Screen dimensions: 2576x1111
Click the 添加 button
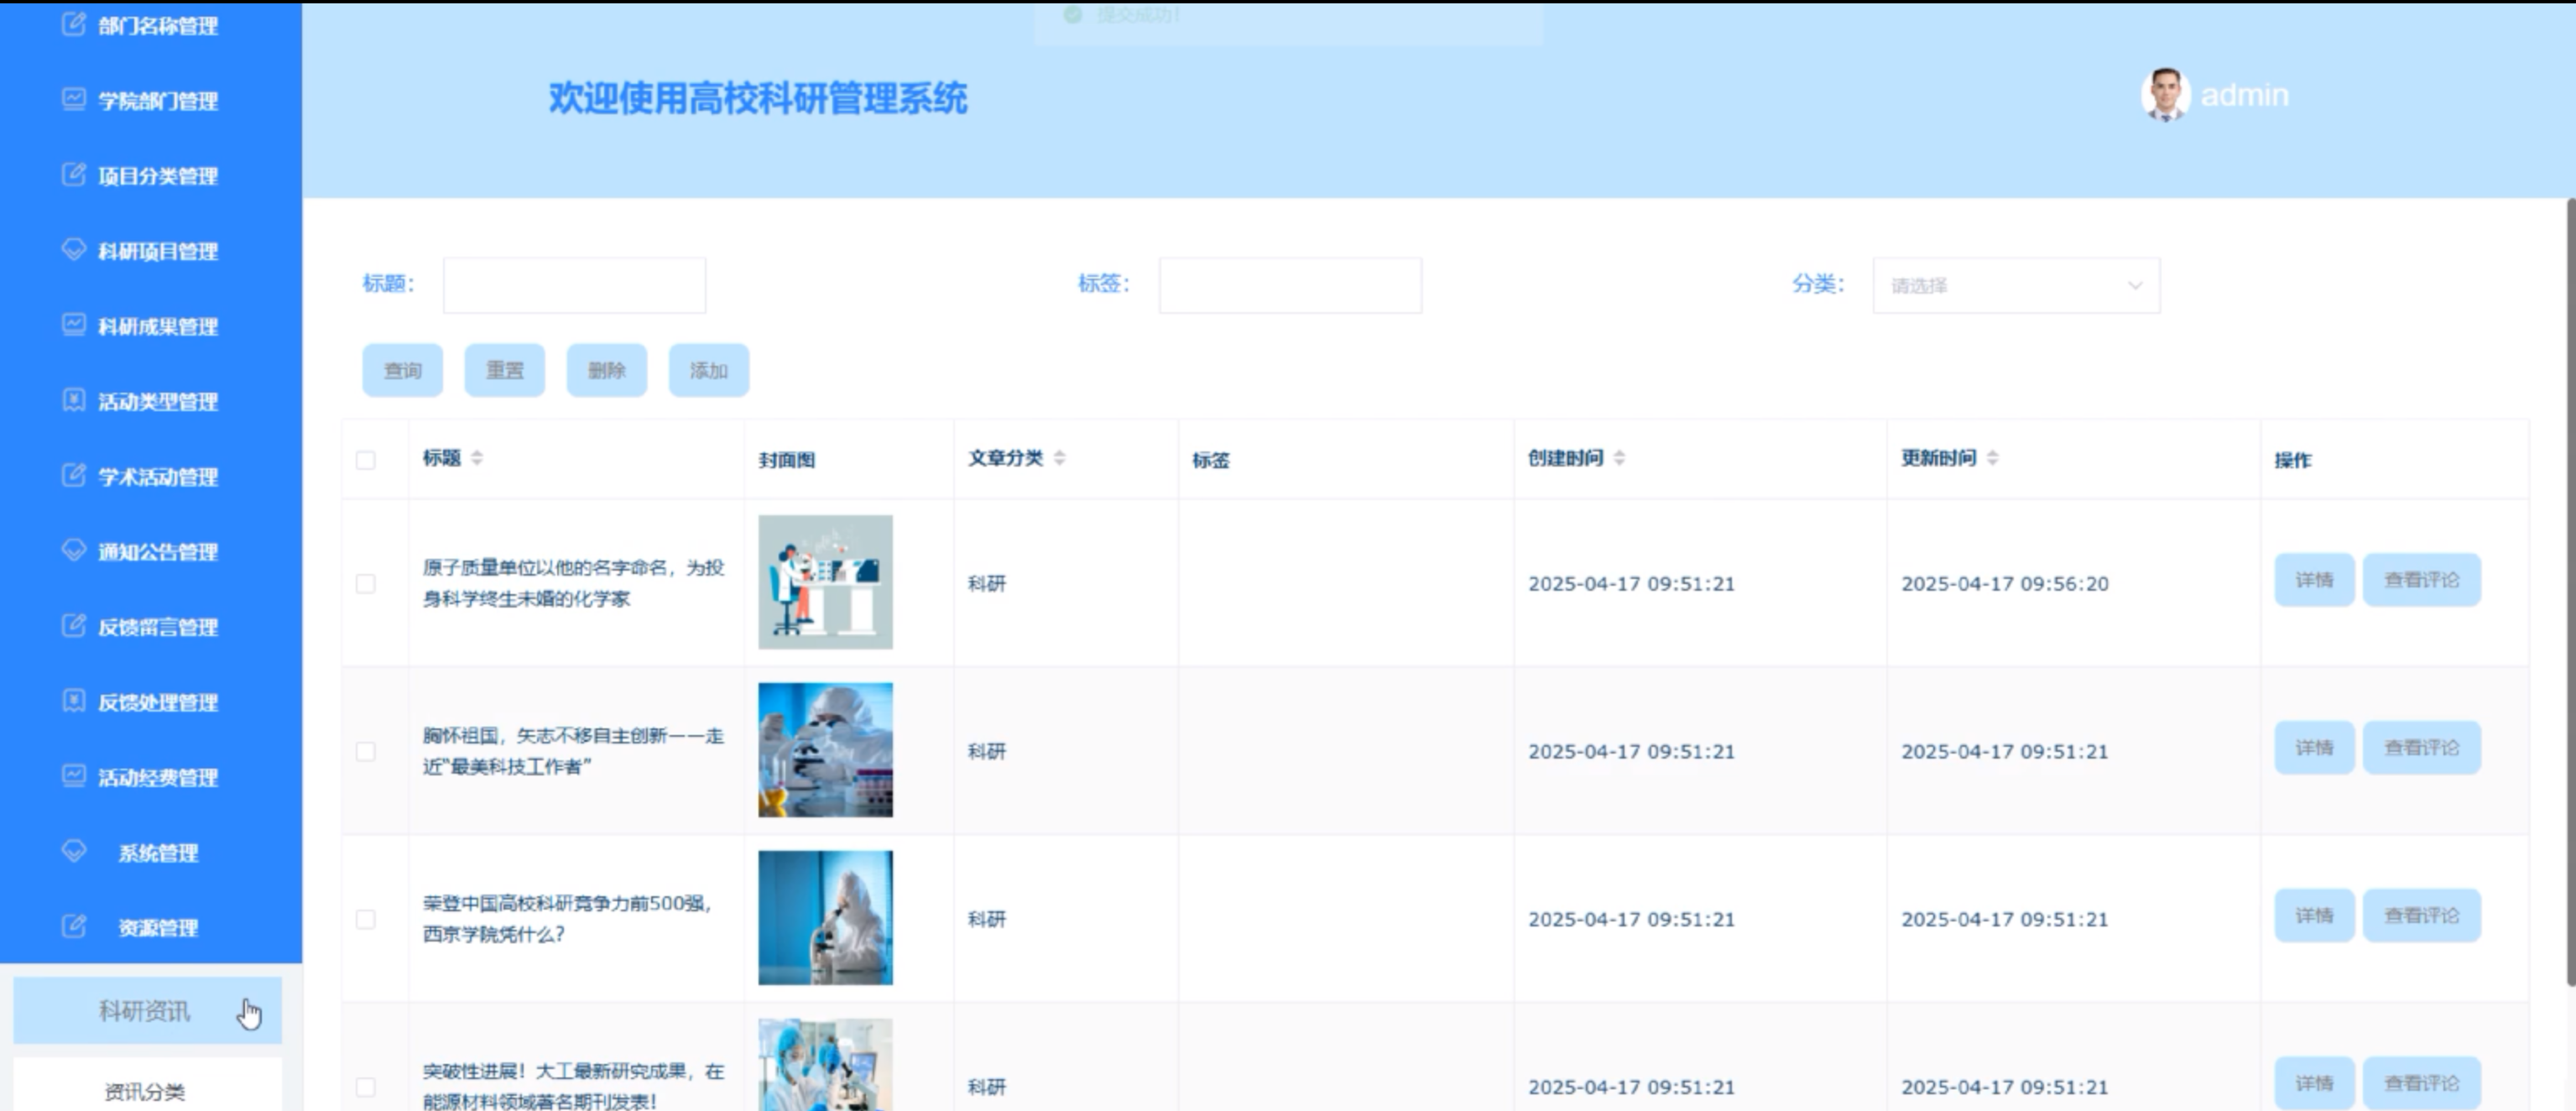coord(708,371)
